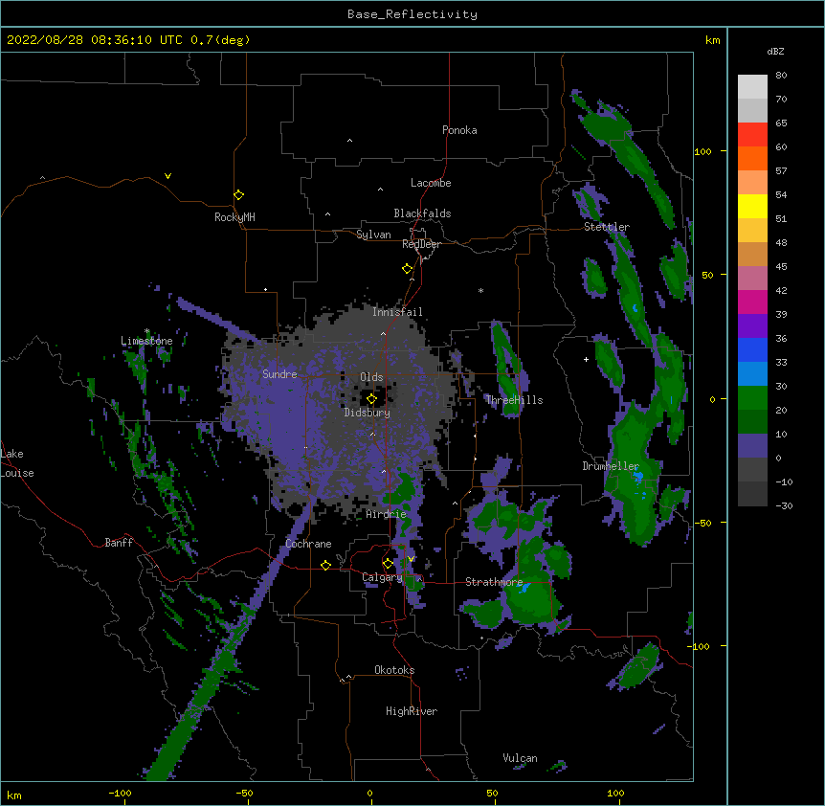This screenshot has width=825, height=806.
Task: Click the yellow diamond marker south of RedDeer
Action: pos(407,269)
